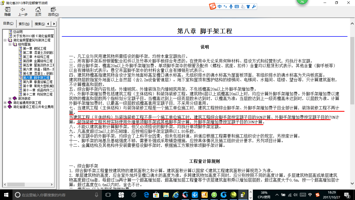This screenshot has height=200, width=355.
Task: Open Internet Explorer from the taskbar
Action: click(x=175, y=195)
